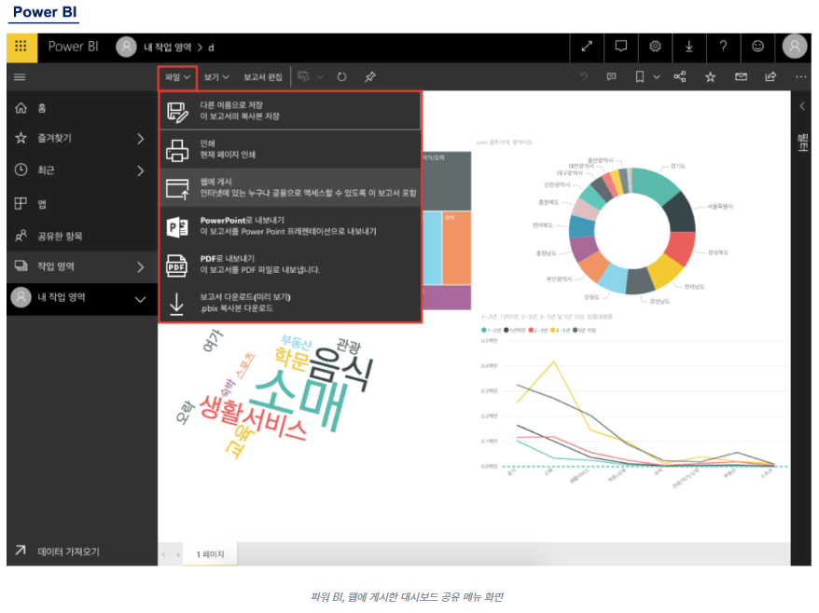Click the bookmark icon in toolbar
This screenshot has height=613, width=819.
[639, 77]
